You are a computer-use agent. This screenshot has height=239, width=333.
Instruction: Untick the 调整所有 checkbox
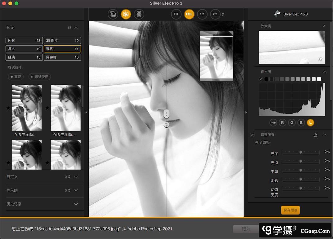point(252,135)
